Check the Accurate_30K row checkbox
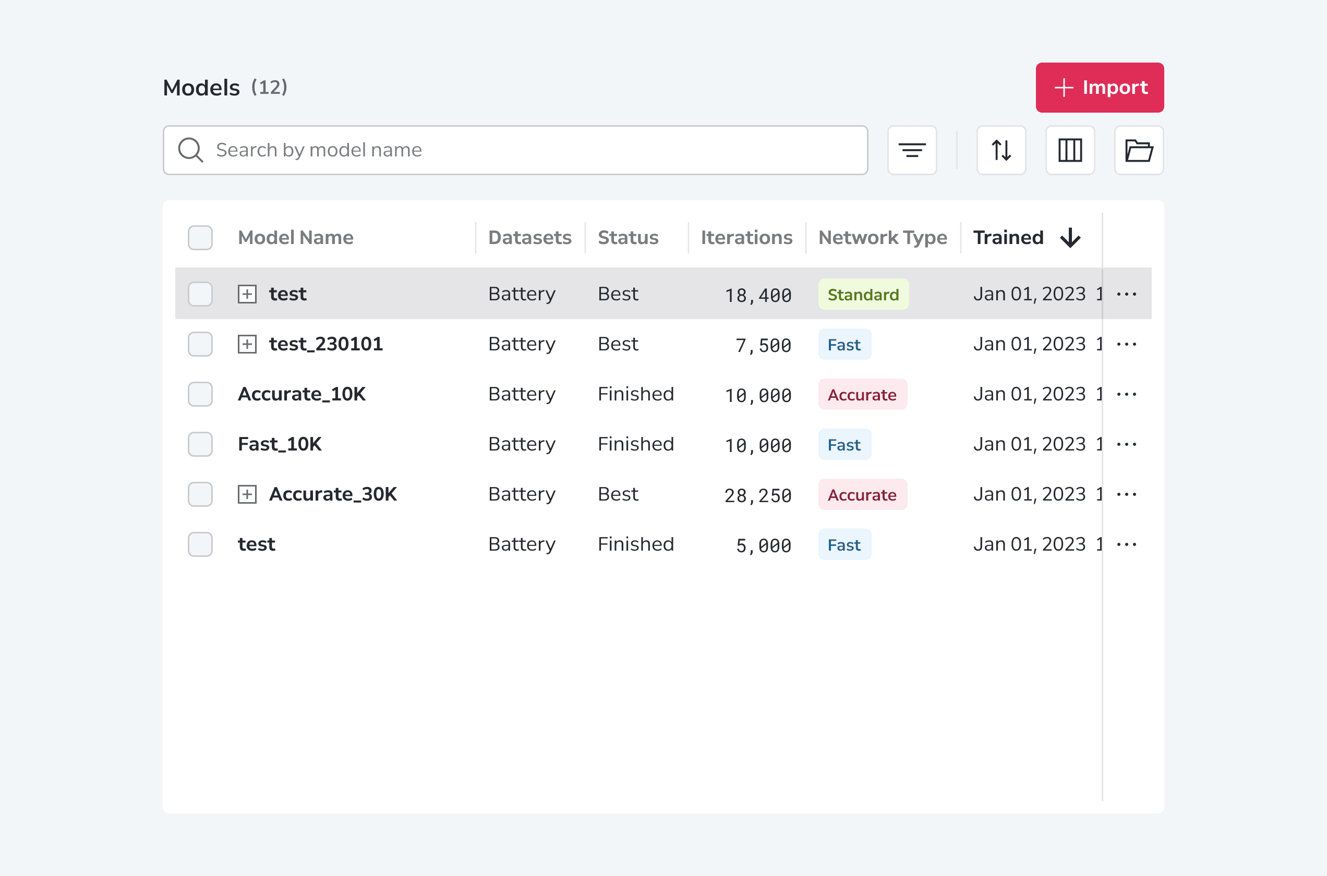The height and width of the screenshot is (876, 1327). click(x=200, y=494)
